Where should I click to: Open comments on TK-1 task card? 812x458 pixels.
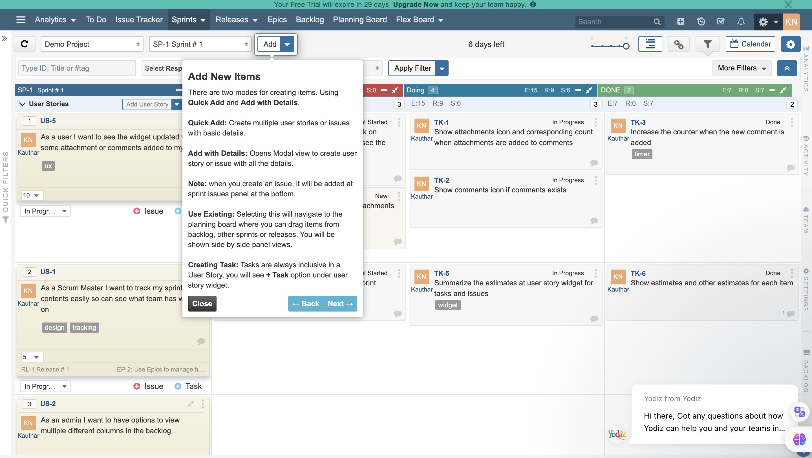(x=594, y=163)
